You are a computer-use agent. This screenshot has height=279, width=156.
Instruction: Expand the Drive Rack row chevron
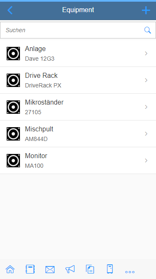[146, 80]
